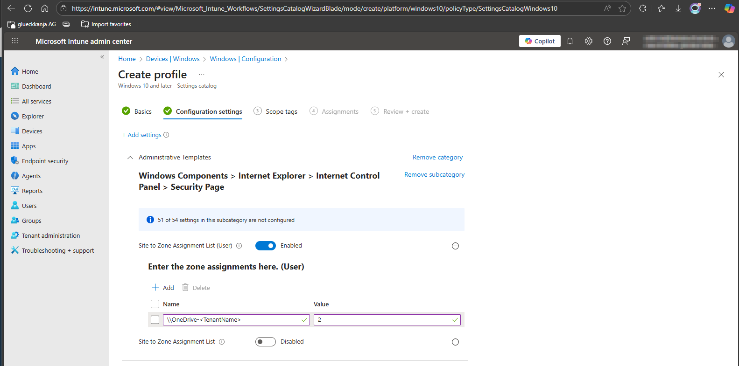Disable Site to Zone Assignment List (User) toggle
Viewport: 739px width, 366px height.
pyautogui.click(x=265, y=246)
